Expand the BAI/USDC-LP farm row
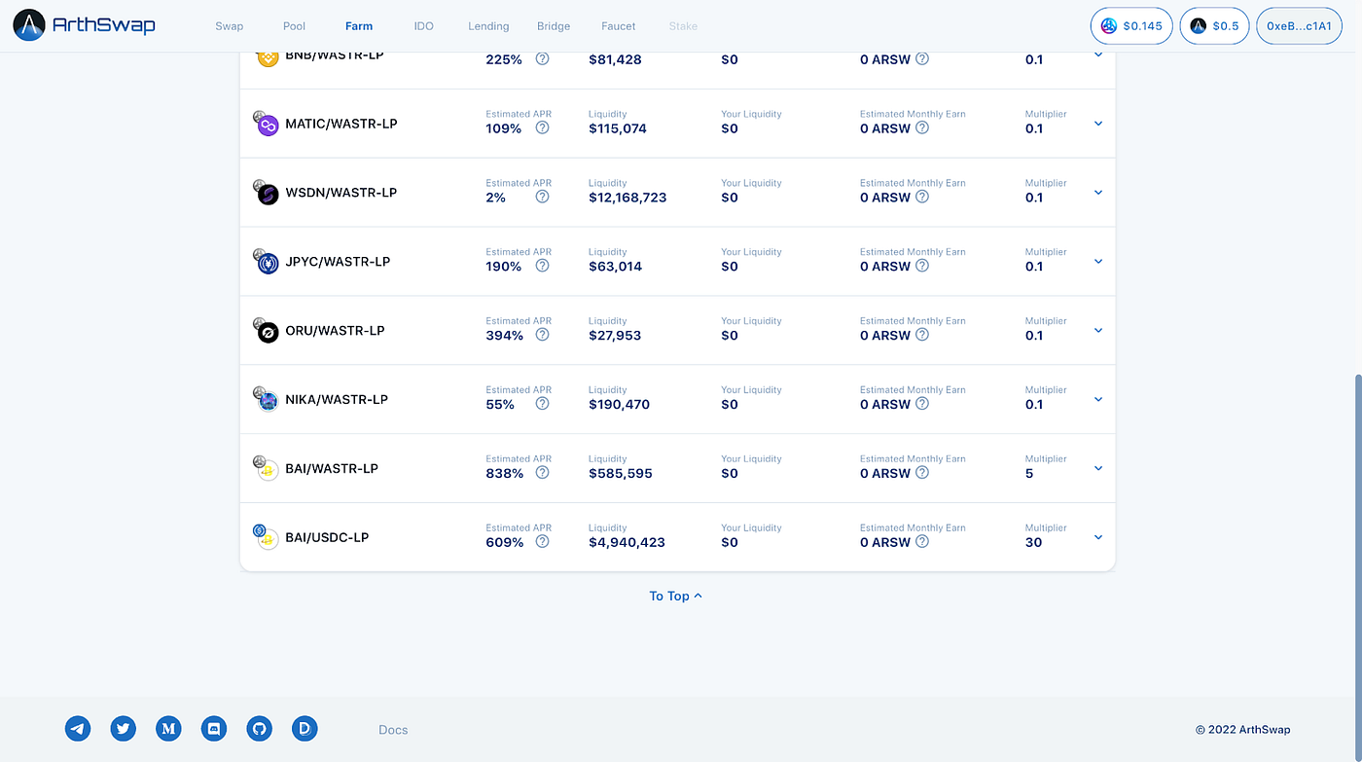 1098,537
